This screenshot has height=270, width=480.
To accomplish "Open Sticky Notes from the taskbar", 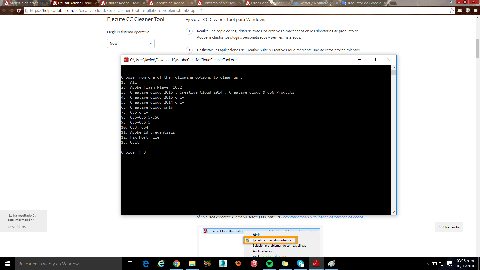I will [285, 264].
